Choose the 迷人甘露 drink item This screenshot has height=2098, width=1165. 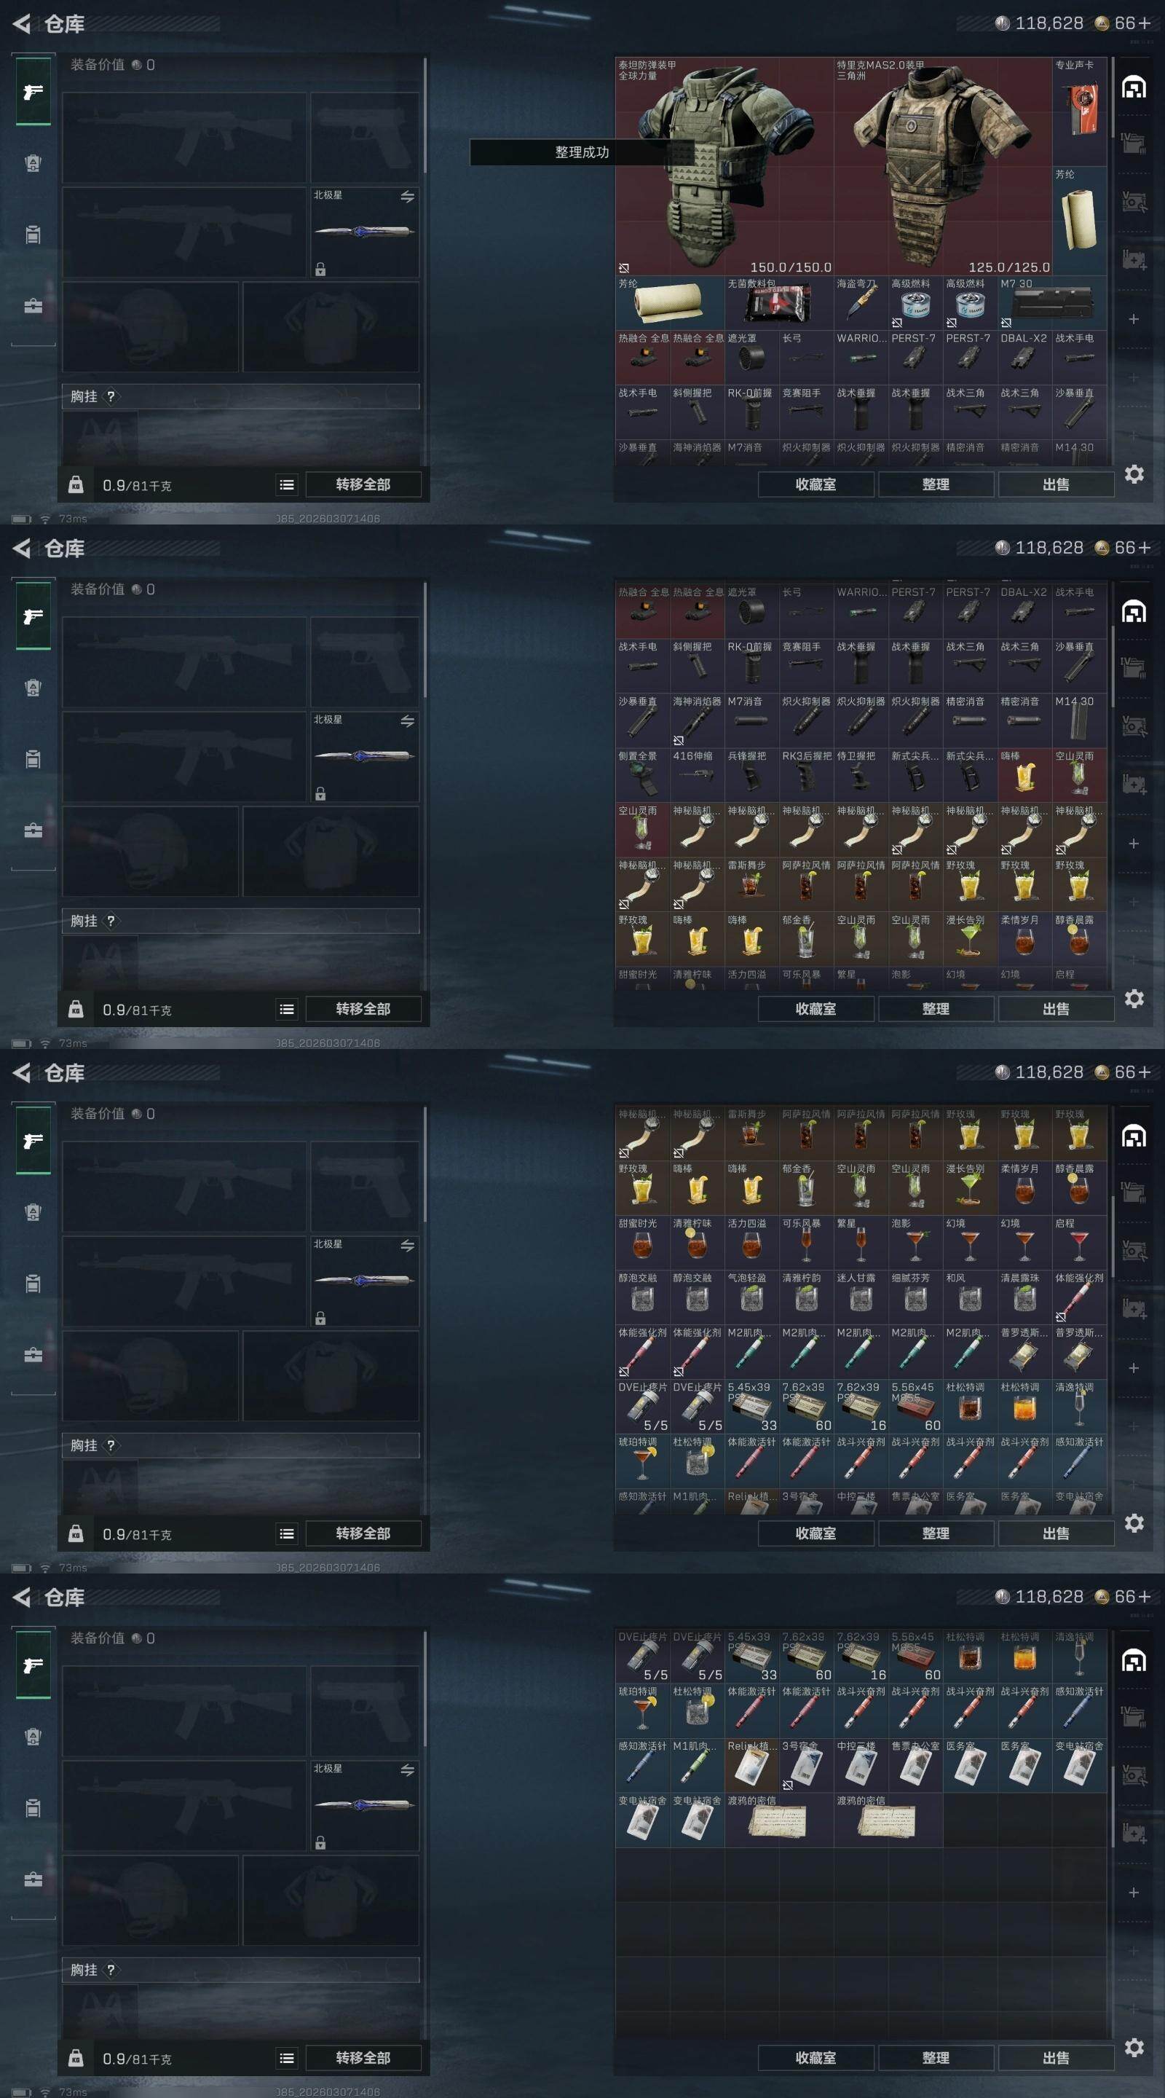(x=861, y=1297)
